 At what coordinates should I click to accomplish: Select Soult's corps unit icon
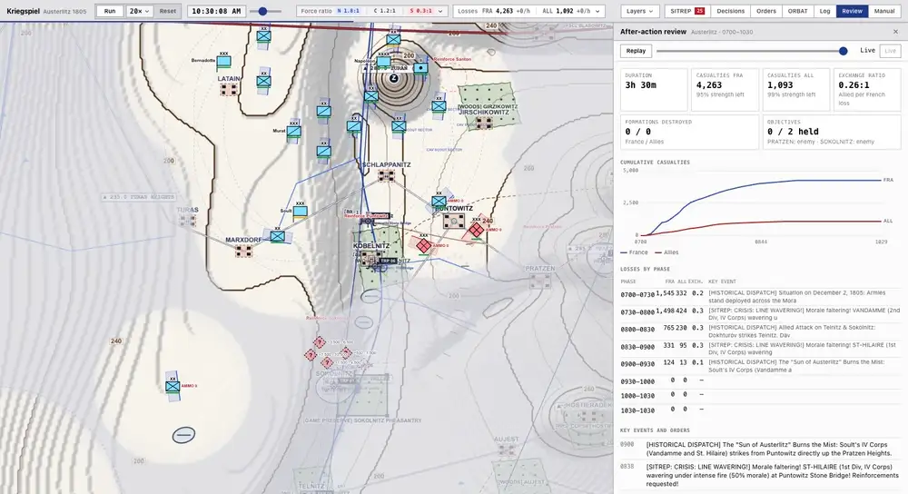300,211
